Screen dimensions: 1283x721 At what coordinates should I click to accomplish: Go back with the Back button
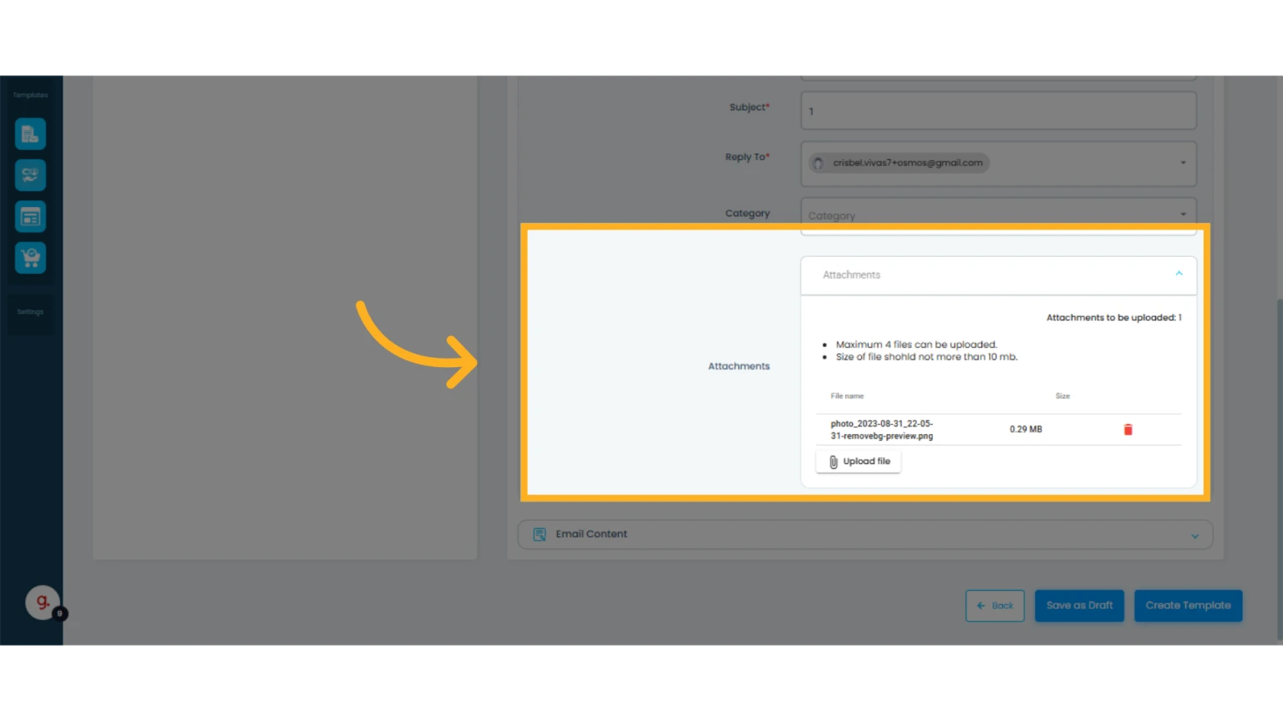tap(995, 606)
